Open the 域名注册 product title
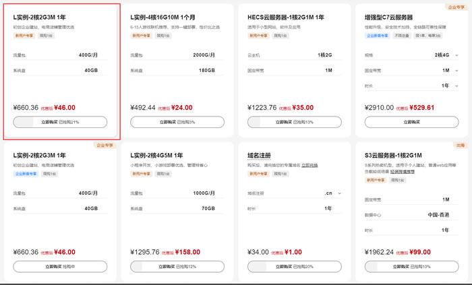 [260, 155]
